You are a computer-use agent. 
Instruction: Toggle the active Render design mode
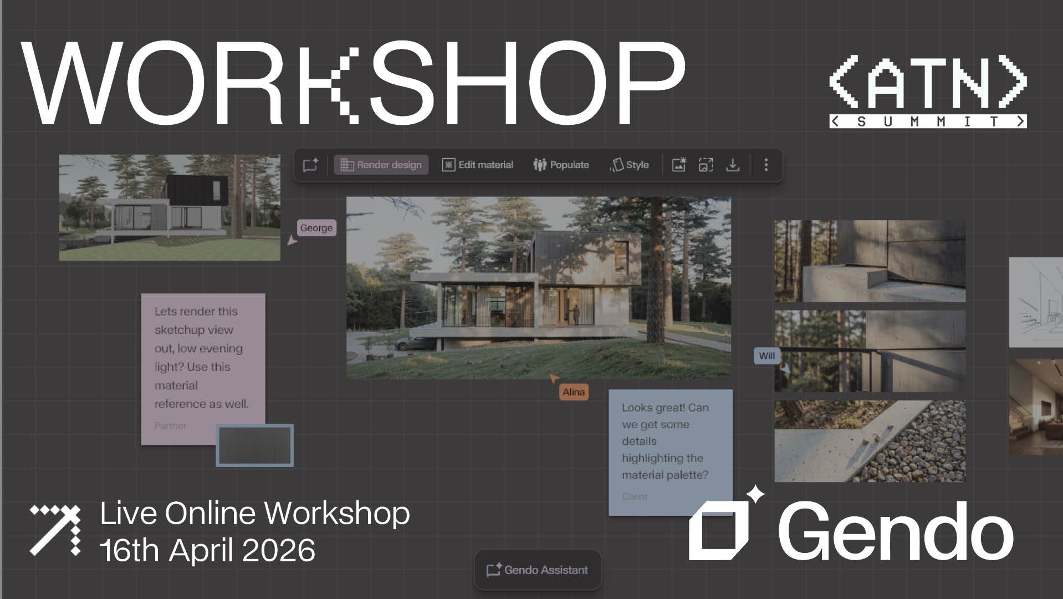pyautogui.click(x=381, y=164)
